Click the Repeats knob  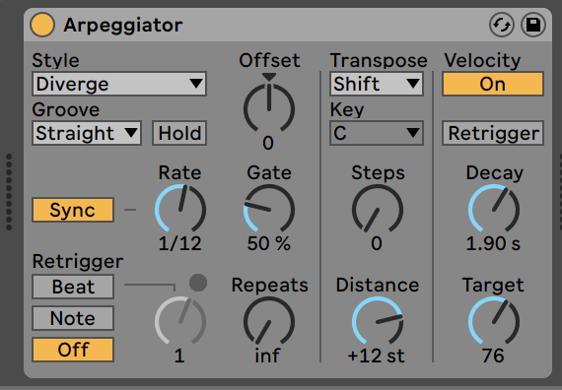click(x=269, y=321)
